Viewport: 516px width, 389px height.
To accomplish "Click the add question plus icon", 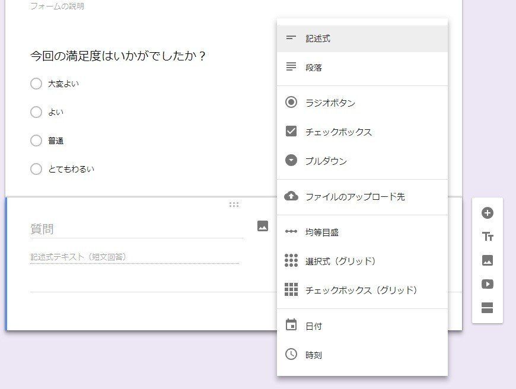I will click(x=487, y=213).
